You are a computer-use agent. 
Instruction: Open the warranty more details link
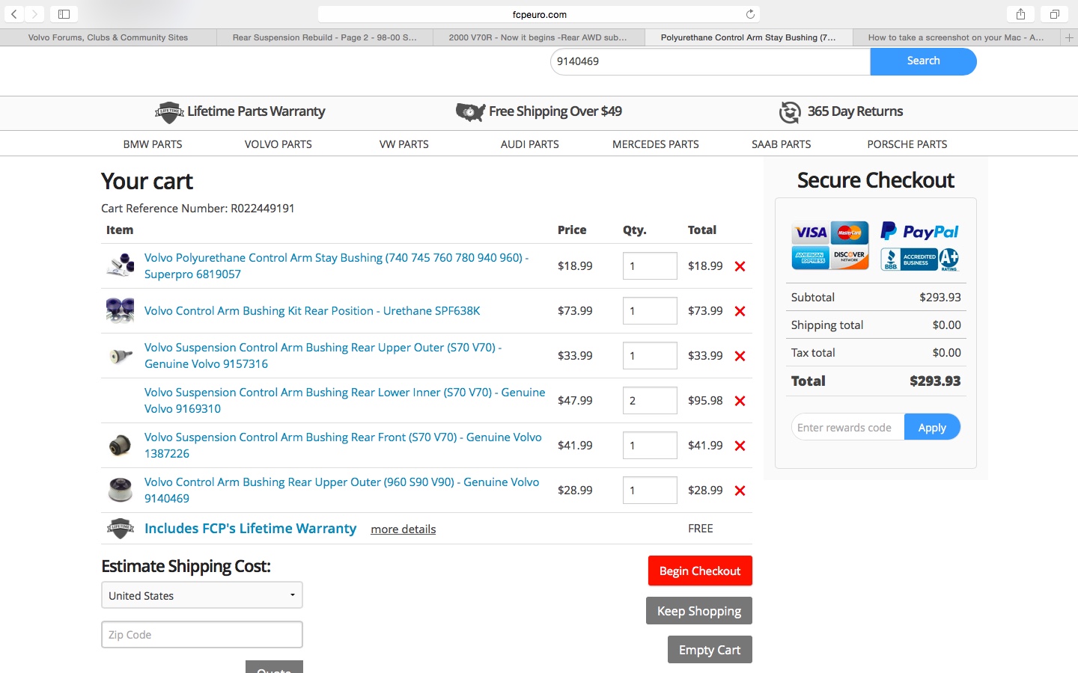point(404,529)
